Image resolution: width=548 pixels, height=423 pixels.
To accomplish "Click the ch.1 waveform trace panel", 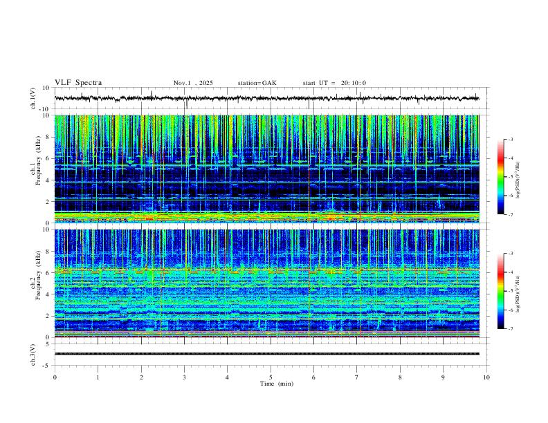I will (x=272, y=98).
